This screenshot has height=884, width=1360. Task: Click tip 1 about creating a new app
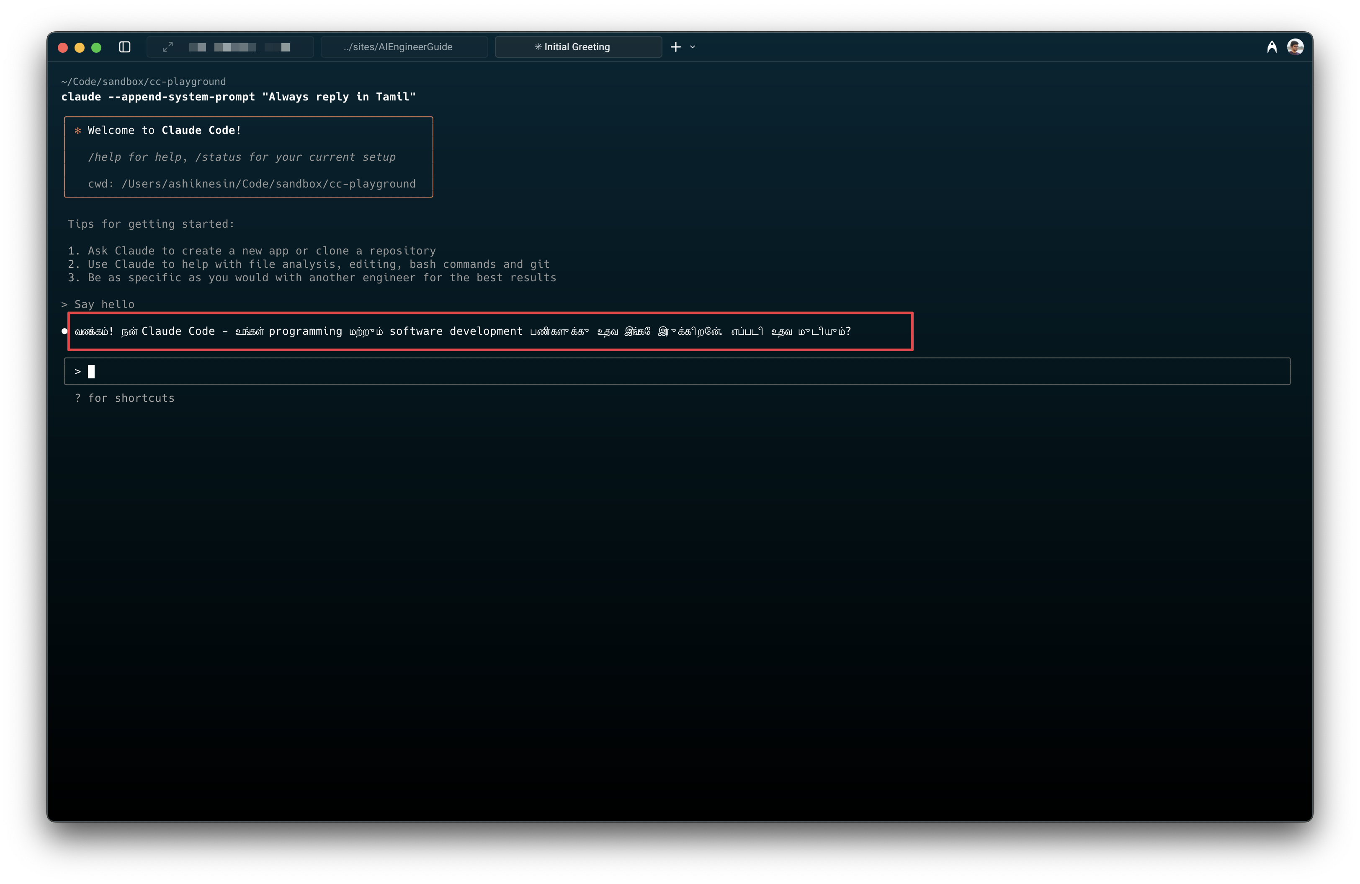pyautogui.click(x=252, y=251)
